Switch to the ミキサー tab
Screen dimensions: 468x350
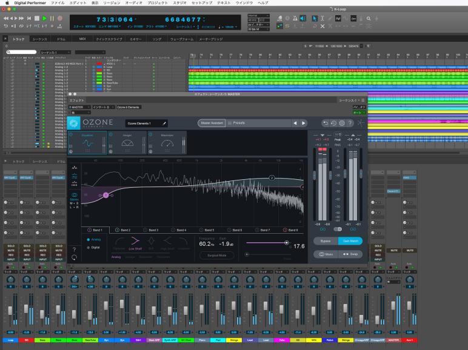136,39
